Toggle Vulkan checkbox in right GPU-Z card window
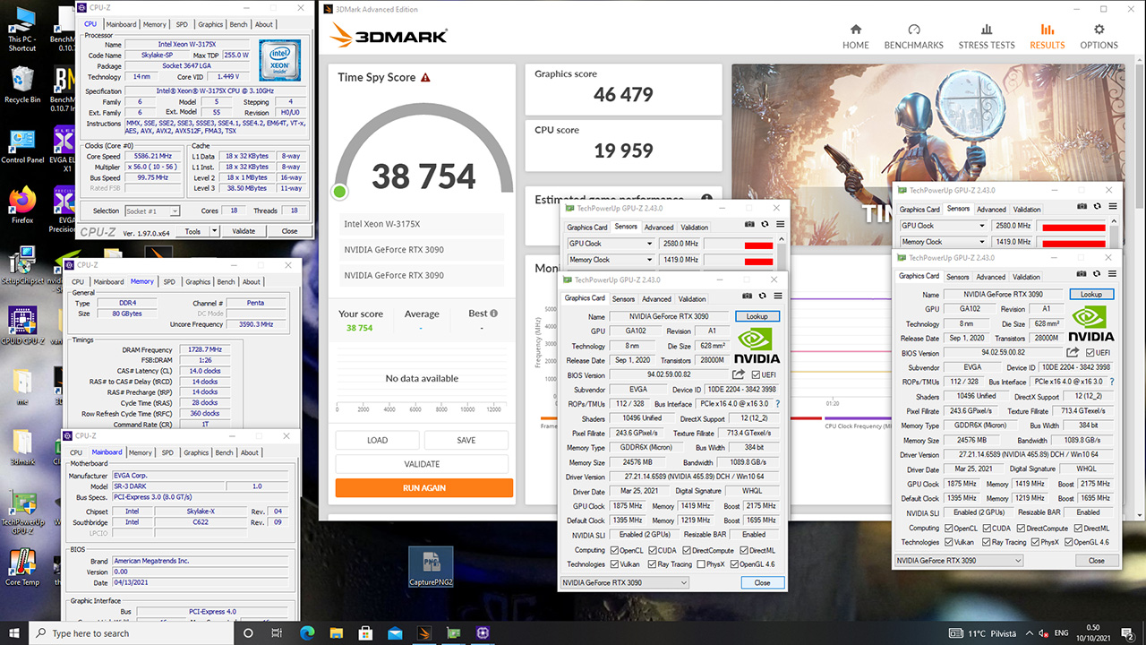 [x=949, y=542]
